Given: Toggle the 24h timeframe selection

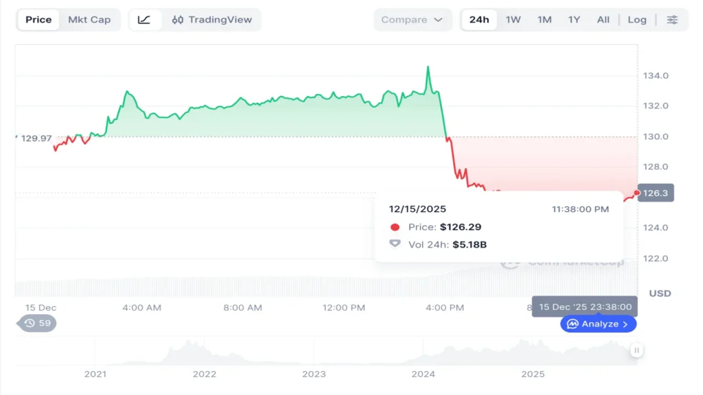Looking at the screenshot, I should coord(479,20).
